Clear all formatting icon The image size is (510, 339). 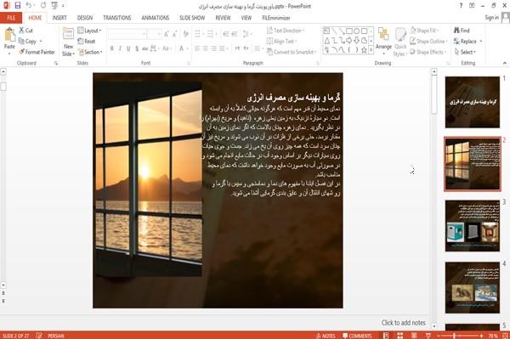(x=185, y=34)
